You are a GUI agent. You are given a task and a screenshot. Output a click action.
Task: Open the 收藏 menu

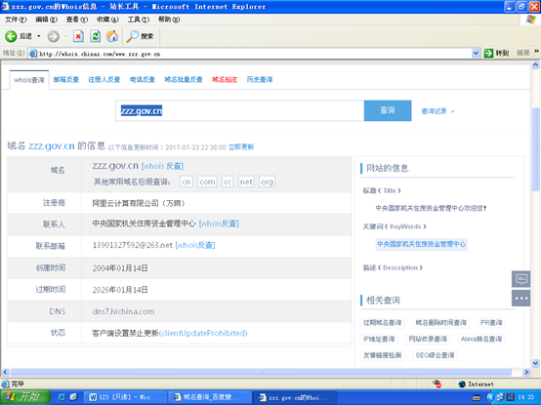click(x=107, y=20)
